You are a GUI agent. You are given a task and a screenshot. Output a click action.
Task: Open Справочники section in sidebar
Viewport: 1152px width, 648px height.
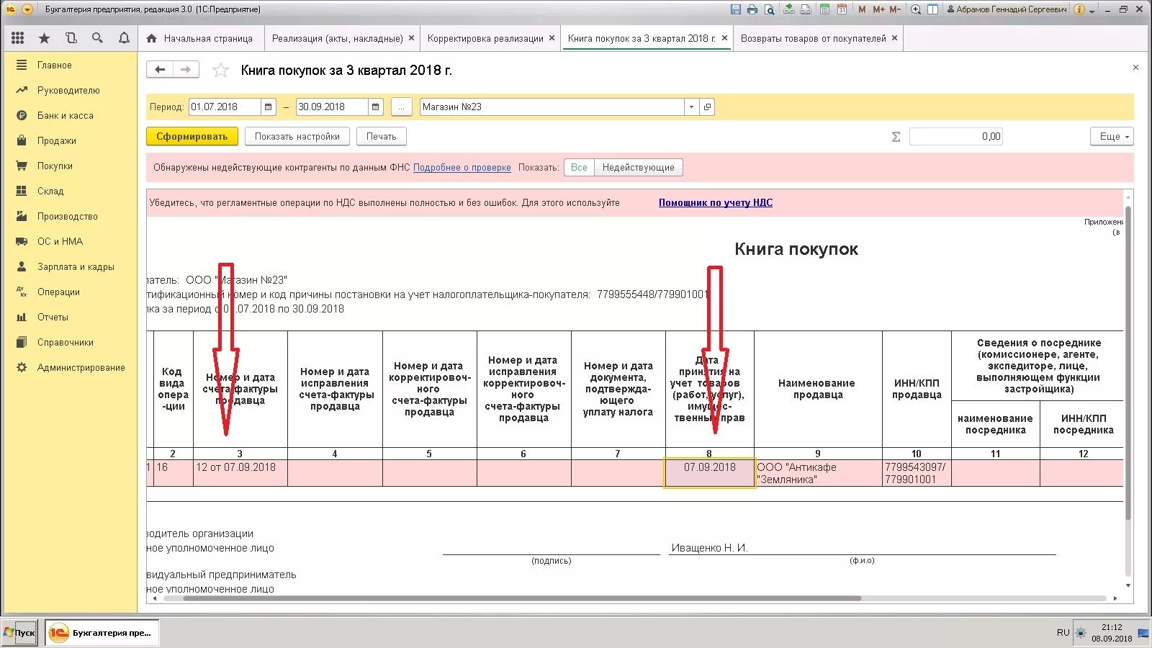click(x=66, y=342)
